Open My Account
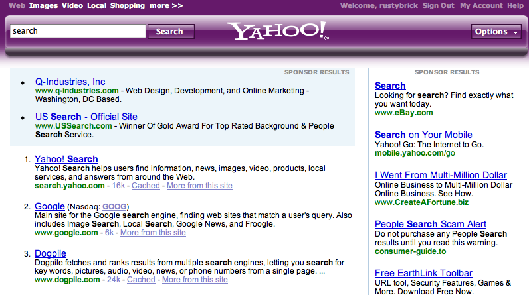This screenshot has width=529, height=295. tap(481, 5)
